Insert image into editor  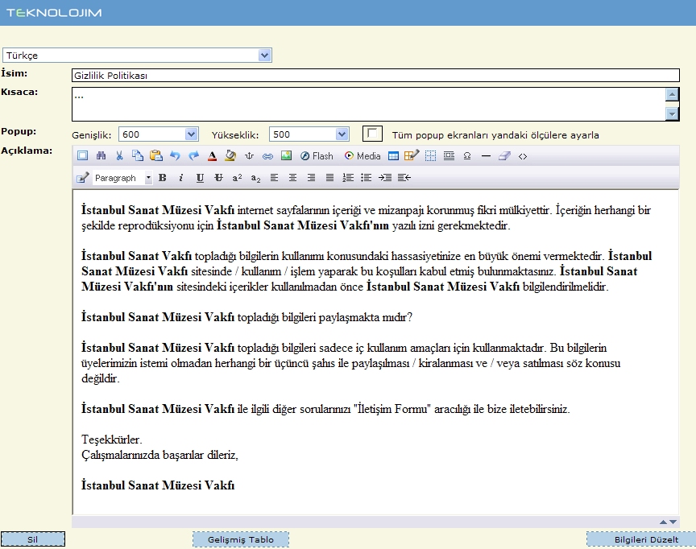(286, 155)
